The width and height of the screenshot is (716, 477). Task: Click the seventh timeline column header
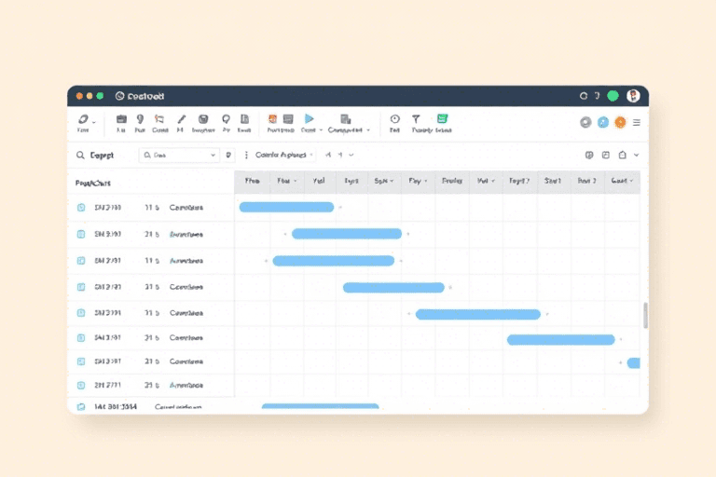[x=452, y=181]
